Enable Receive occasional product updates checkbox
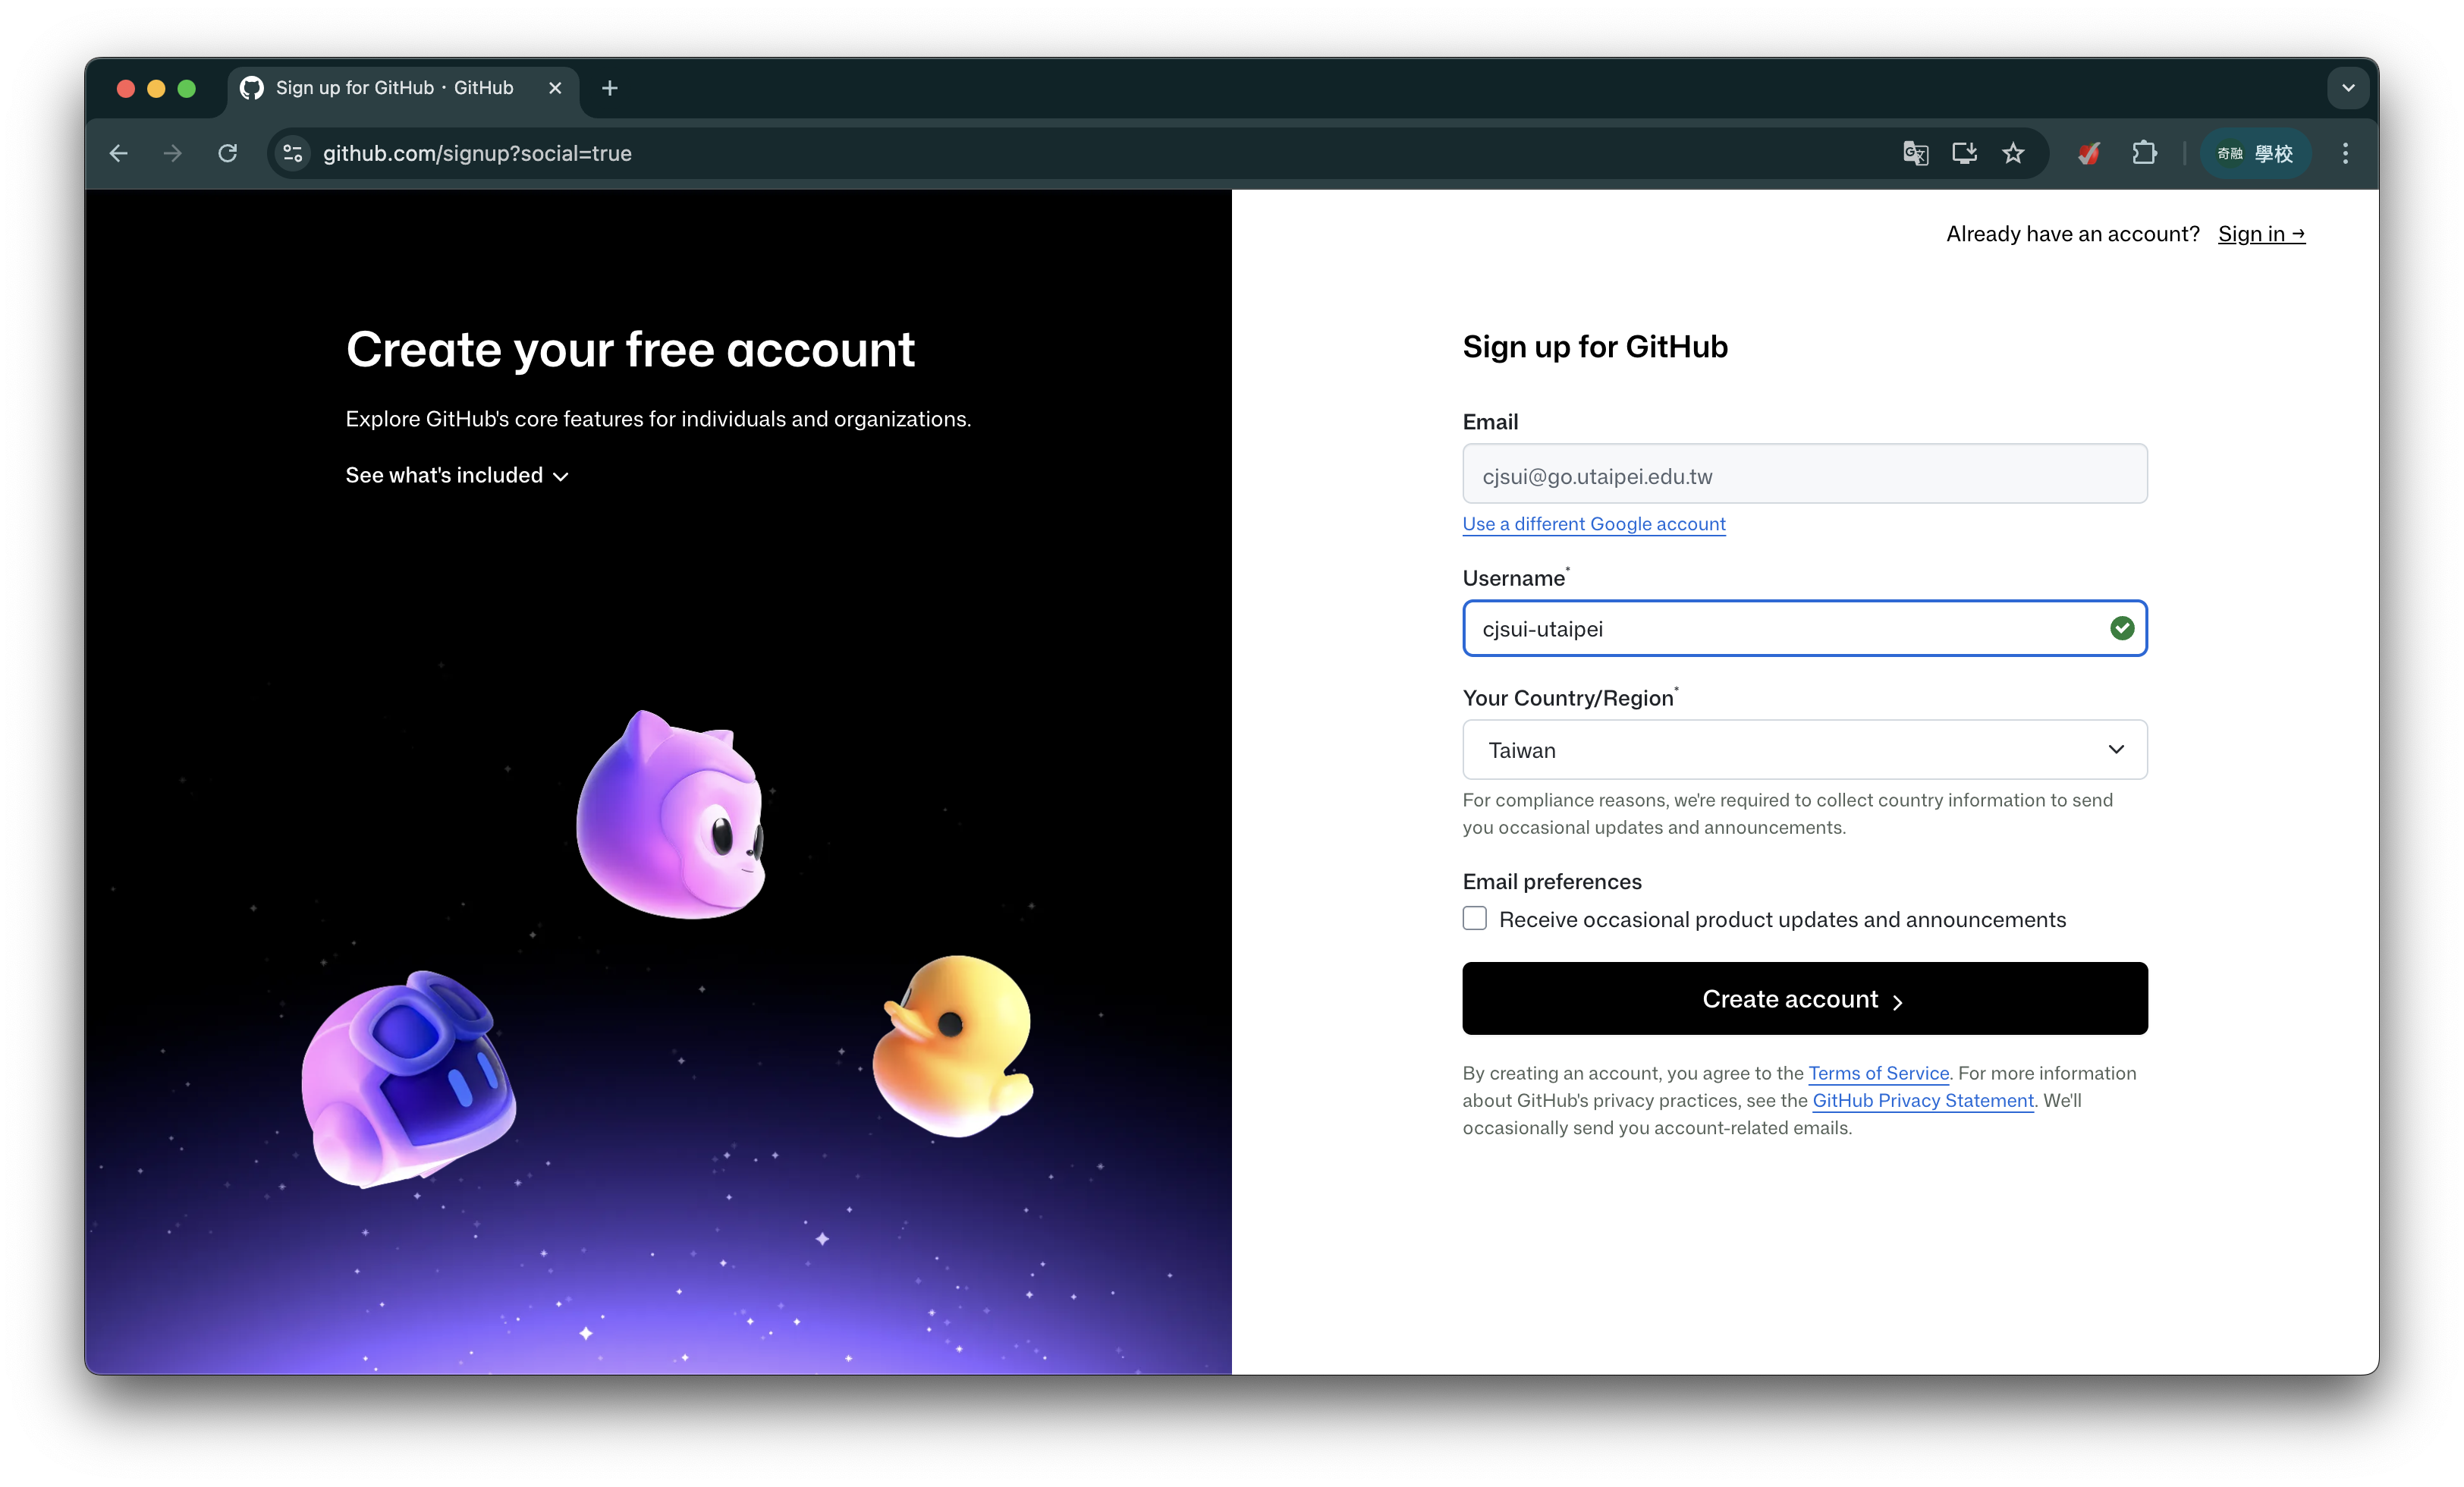The image size is (2464, 1487). pos(1475,918)
